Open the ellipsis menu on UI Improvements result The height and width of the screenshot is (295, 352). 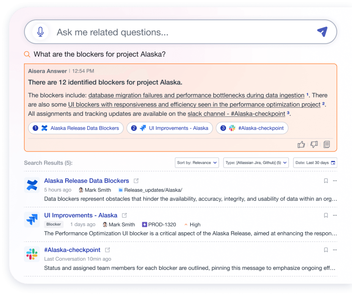tap(335, 215)
